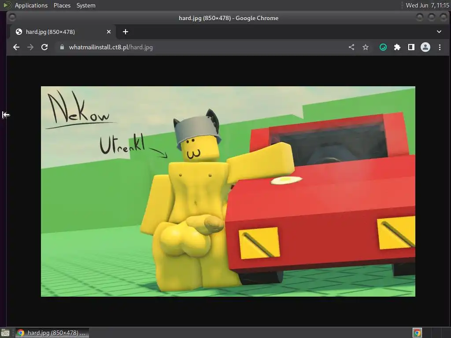Bookmark this tab with the star icon
Viewport: 451px width, 338px height.
point(365,47)
